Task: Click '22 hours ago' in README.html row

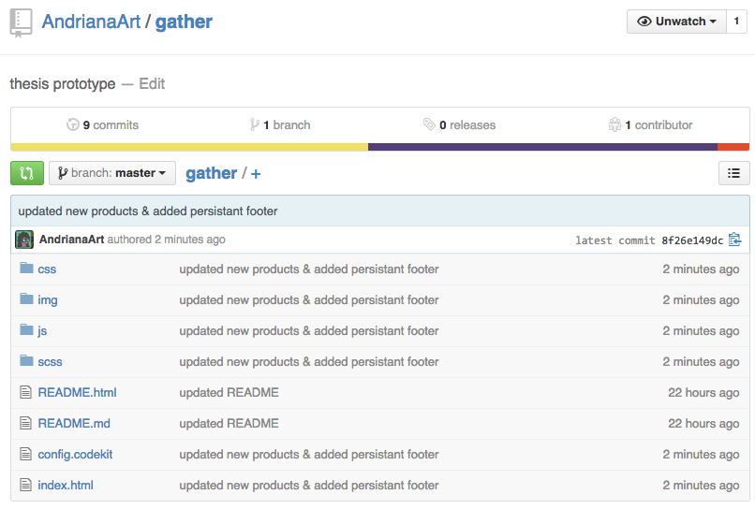Action: (x=703, y=393)
